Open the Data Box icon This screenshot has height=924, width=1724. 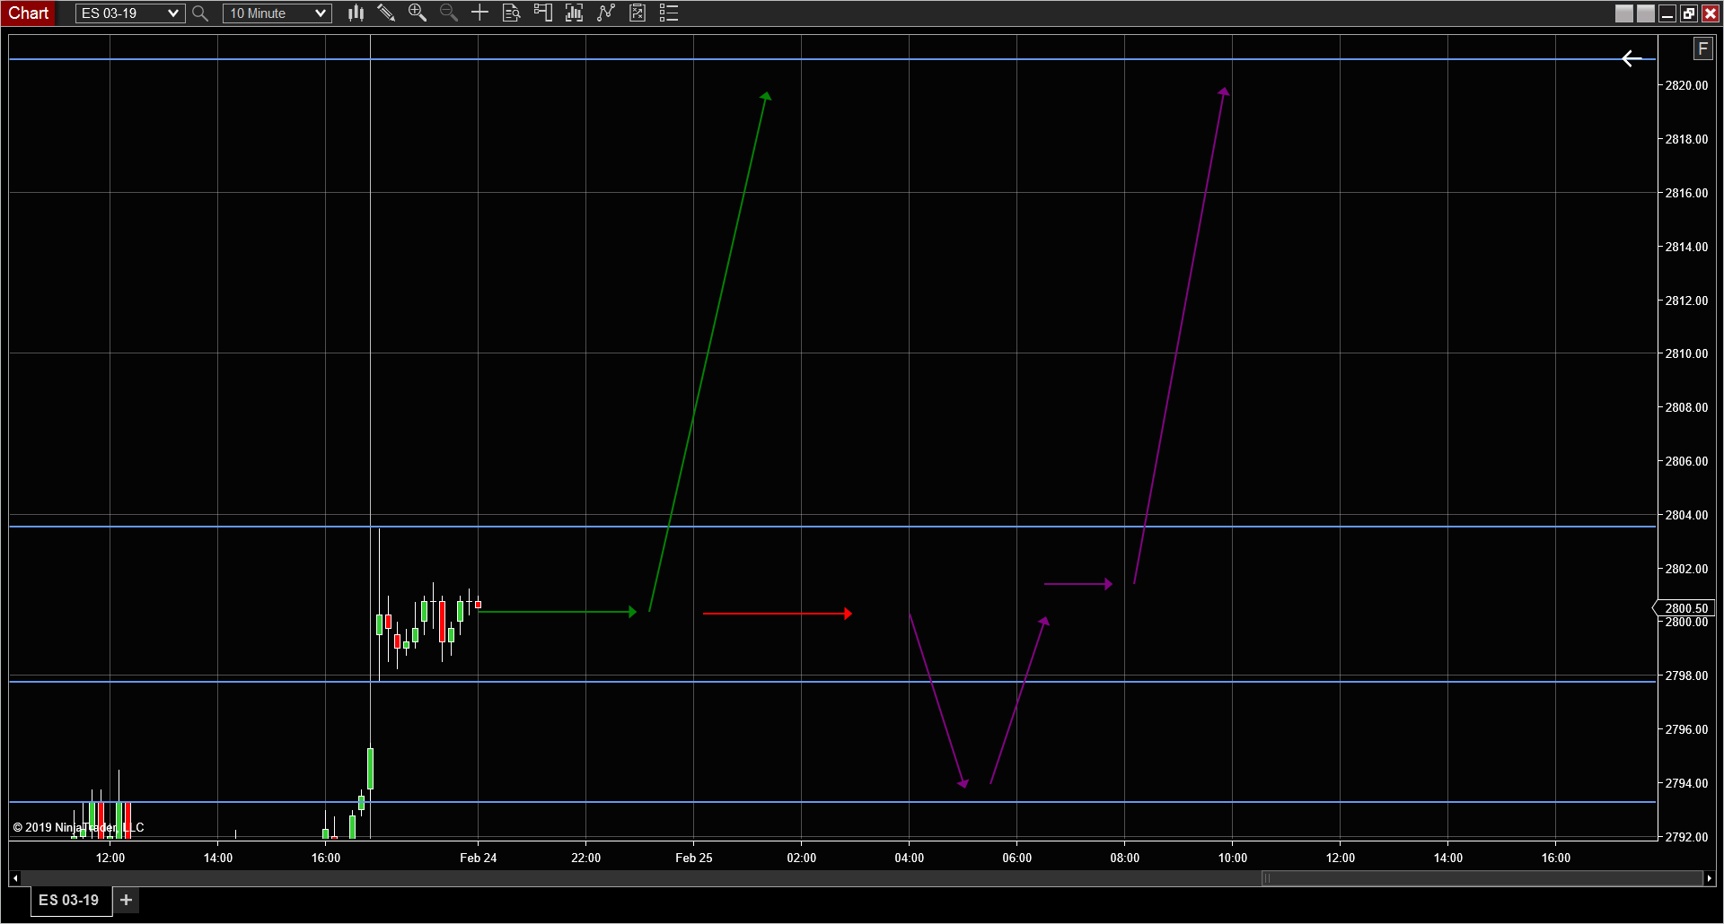(x=512, y=13)
